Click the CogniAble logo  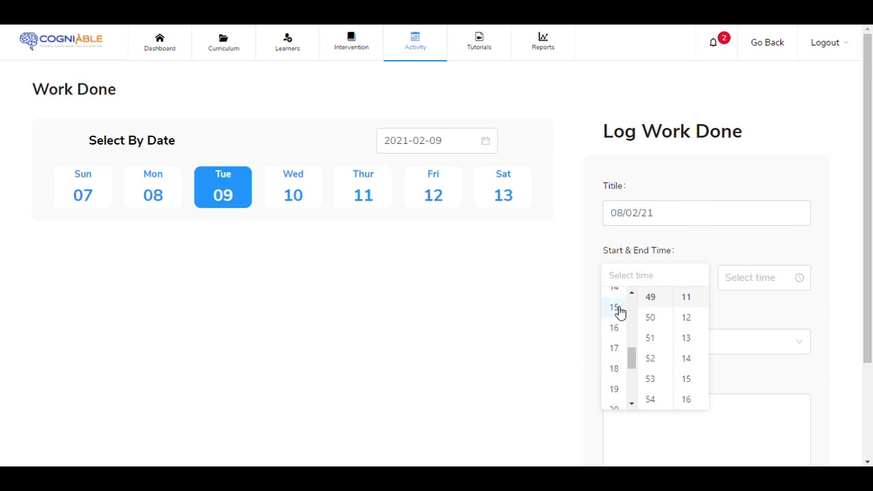[61, 41]
